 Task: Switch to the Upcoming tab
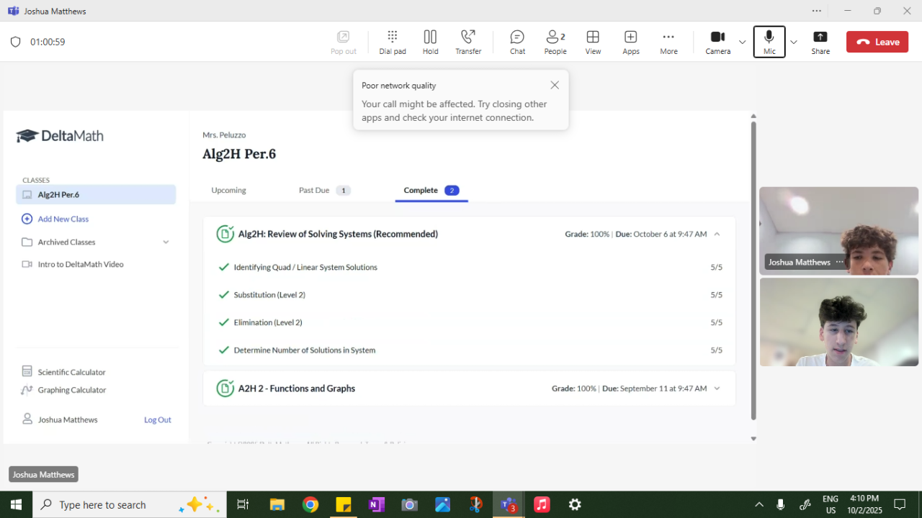point(228,190)
